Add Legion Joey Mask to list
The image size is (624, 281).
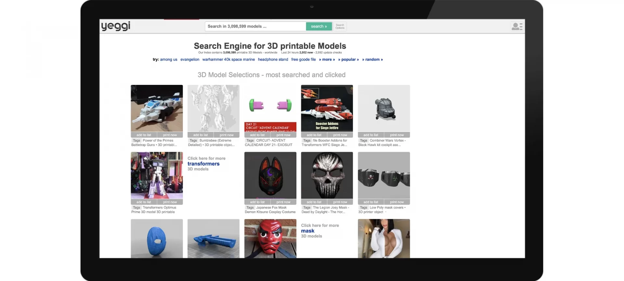click(x=314, y=202)
